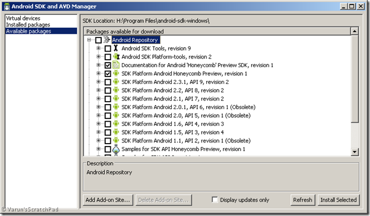
Task: Click the Documentation Honeycomb Preview document icon
Action: [x=116, y=65]
